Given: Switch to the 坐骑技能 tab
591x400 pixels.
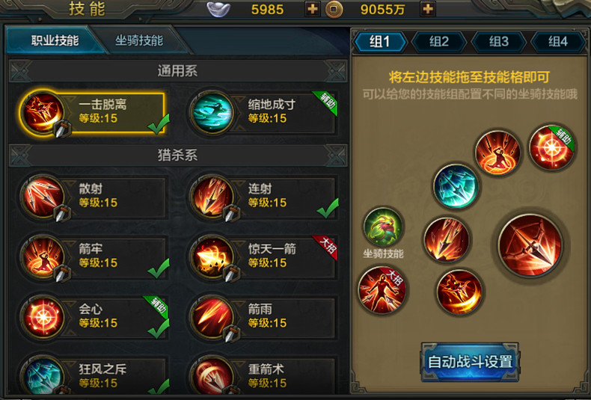Looking at the screenshot, I should click(139, 40).
